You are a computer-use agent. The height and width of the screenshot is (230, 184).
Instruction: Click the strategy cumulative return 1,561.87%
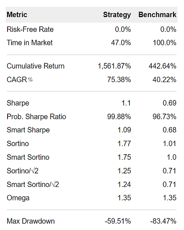pyautogui.click(x=114, y=66)
